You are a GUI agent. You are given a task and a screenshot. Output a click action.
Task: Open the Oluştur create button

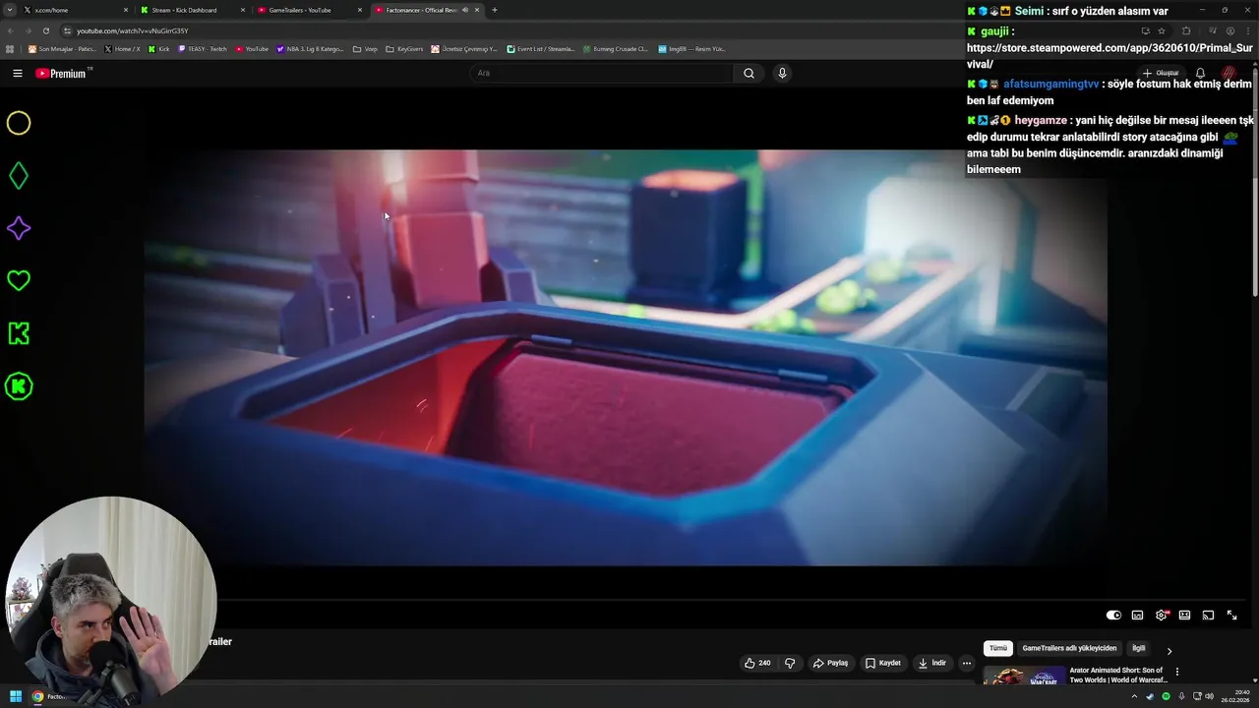[x=1161, y=73]
